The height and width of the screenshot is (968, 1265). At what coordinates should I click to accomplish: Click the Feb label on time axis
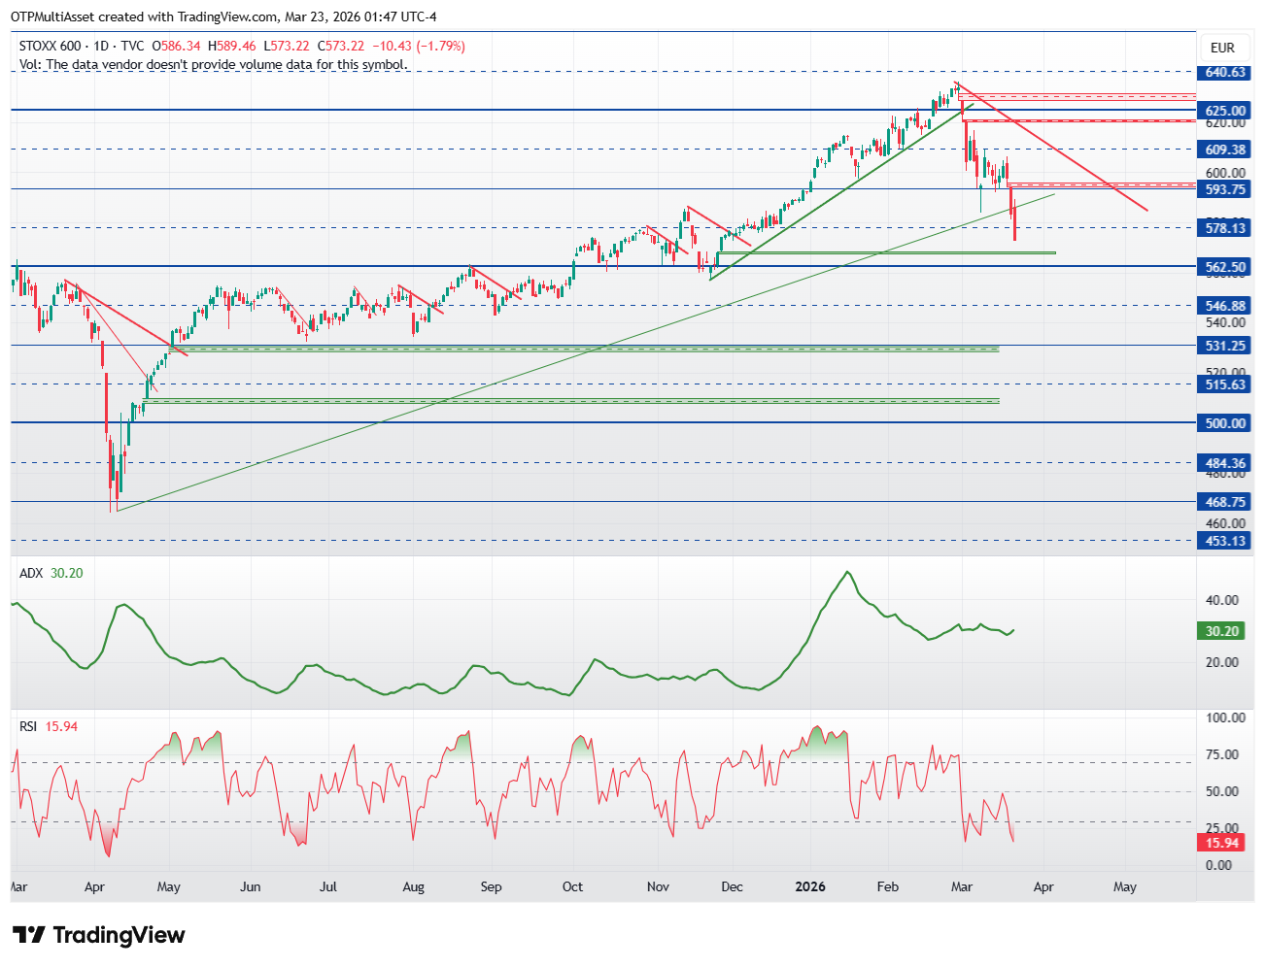pyautogui.click(x=887, y=886)
